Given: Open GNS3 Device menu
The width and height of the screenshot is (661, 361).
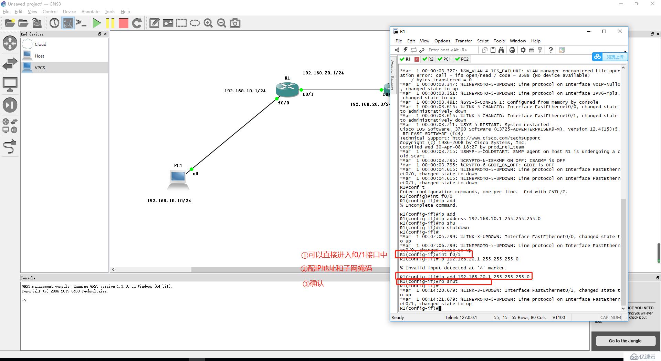Looking at the screenshot, I should pos(69,11).
